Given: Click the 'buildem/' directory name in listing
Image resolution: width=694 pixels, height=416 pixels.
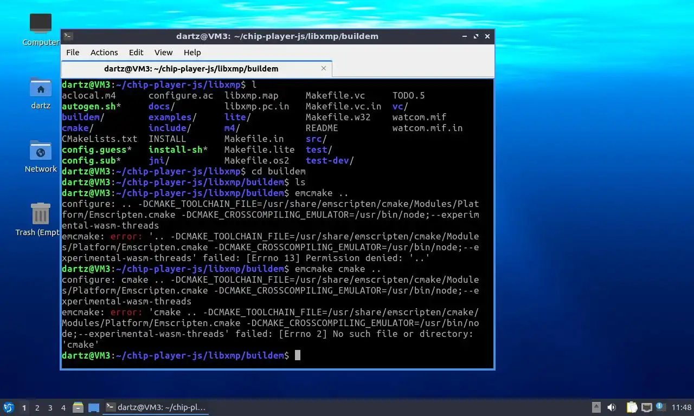Looking at the screenshot, I should click(x=83, y=117).
